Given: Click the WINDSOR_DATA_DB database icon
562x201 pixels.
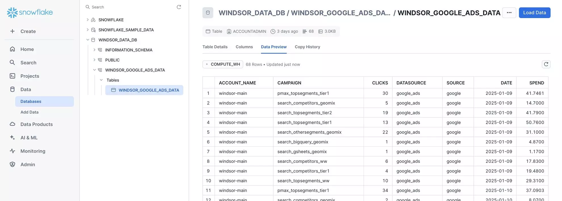Looking at the screenshot, I should pos(93,40).
